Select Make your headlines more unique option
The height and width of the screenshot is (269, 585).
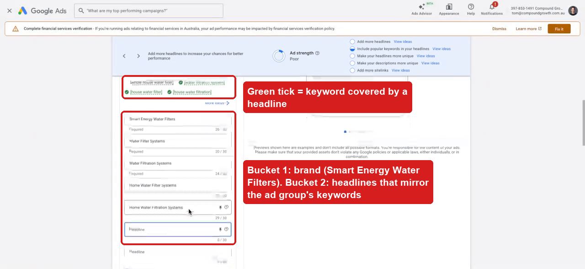point(352,56)
